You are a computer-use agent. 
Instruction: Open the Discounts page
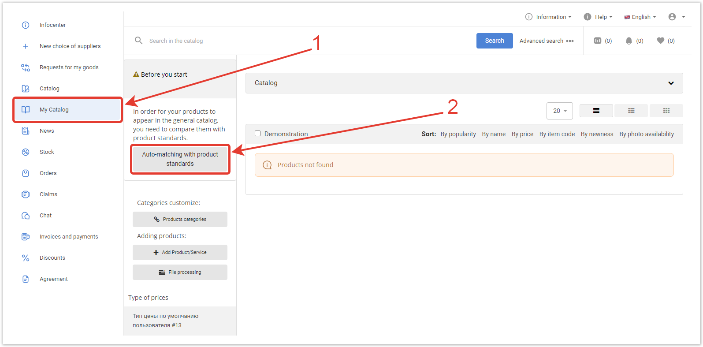[52, 258]
